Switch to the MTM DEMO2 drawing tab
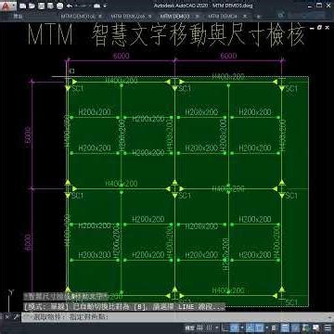The image size is (334, 334). click(127, 16)
